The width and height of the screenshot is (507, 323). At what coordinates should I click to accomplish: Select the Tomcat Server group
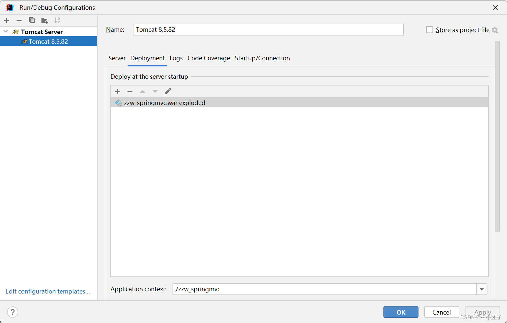tap(49, 32)
